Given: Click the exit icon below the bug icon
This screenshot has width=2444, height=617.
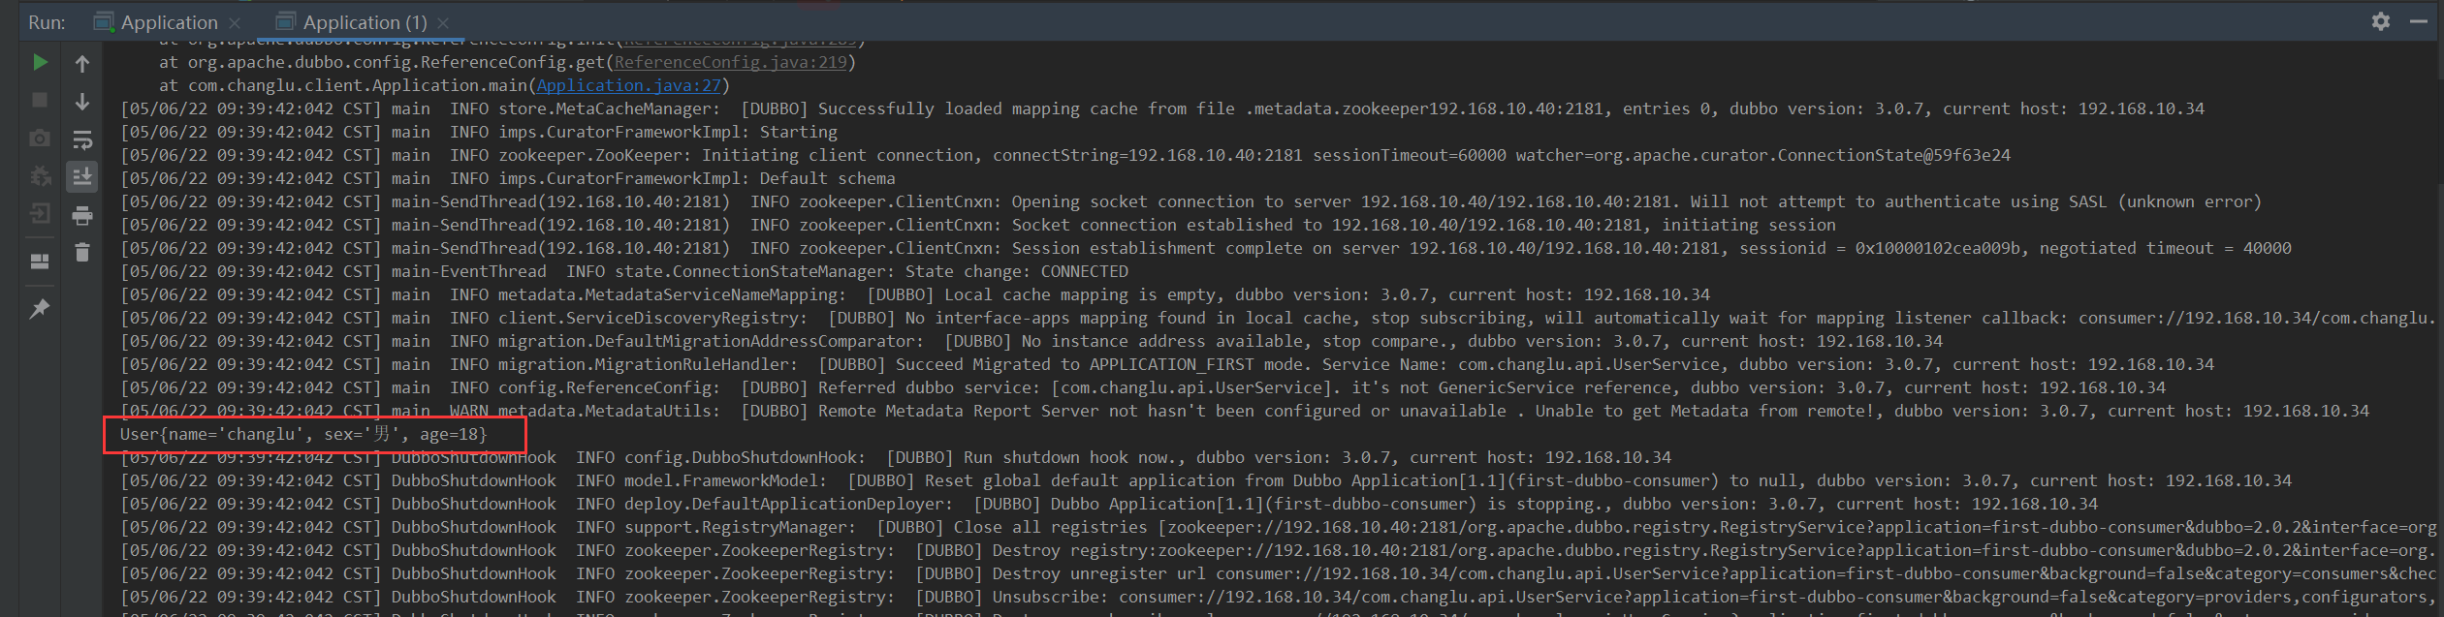Looking at the screenshot, I should coord(40,214).
